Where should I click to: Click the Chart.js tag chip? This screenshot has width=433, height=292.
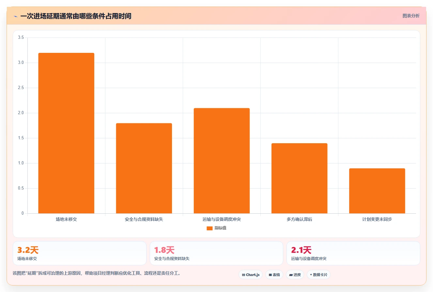[x=251, y=275]
